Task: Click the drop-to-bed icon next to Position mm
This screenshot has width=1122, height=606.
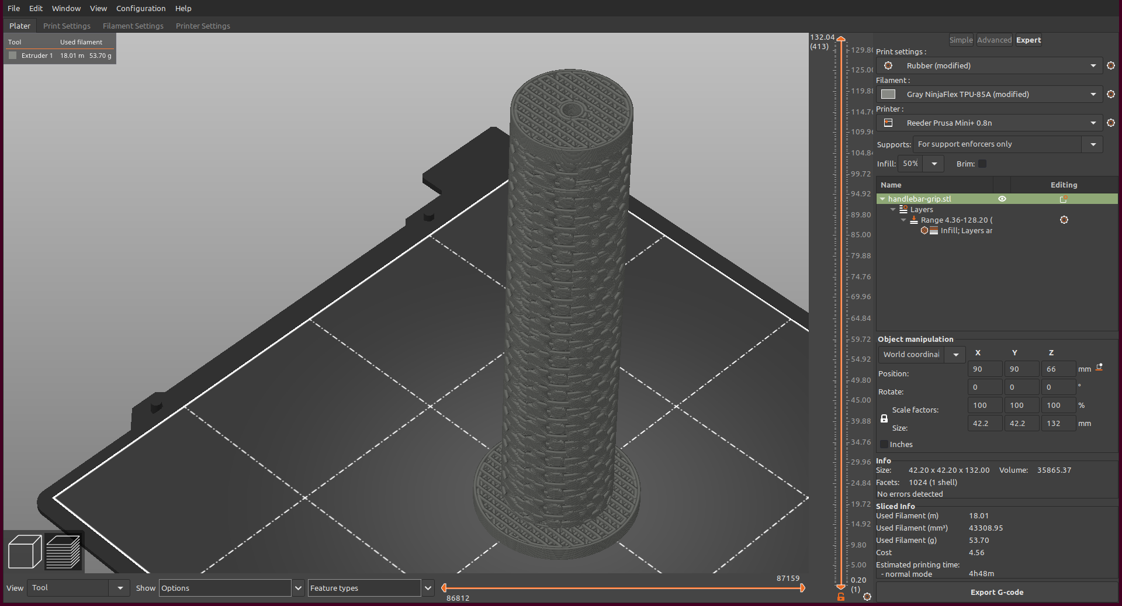Action: coord(1099,368)
